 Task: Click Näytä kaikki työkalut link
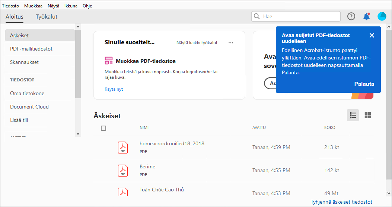coord(197,43)
